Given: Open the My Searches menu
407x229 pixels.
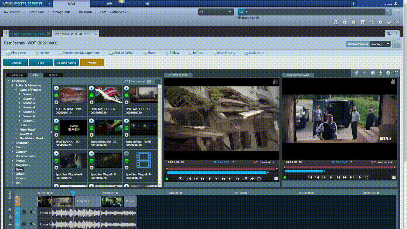Looking at the screenshot, I should (14, 12).
